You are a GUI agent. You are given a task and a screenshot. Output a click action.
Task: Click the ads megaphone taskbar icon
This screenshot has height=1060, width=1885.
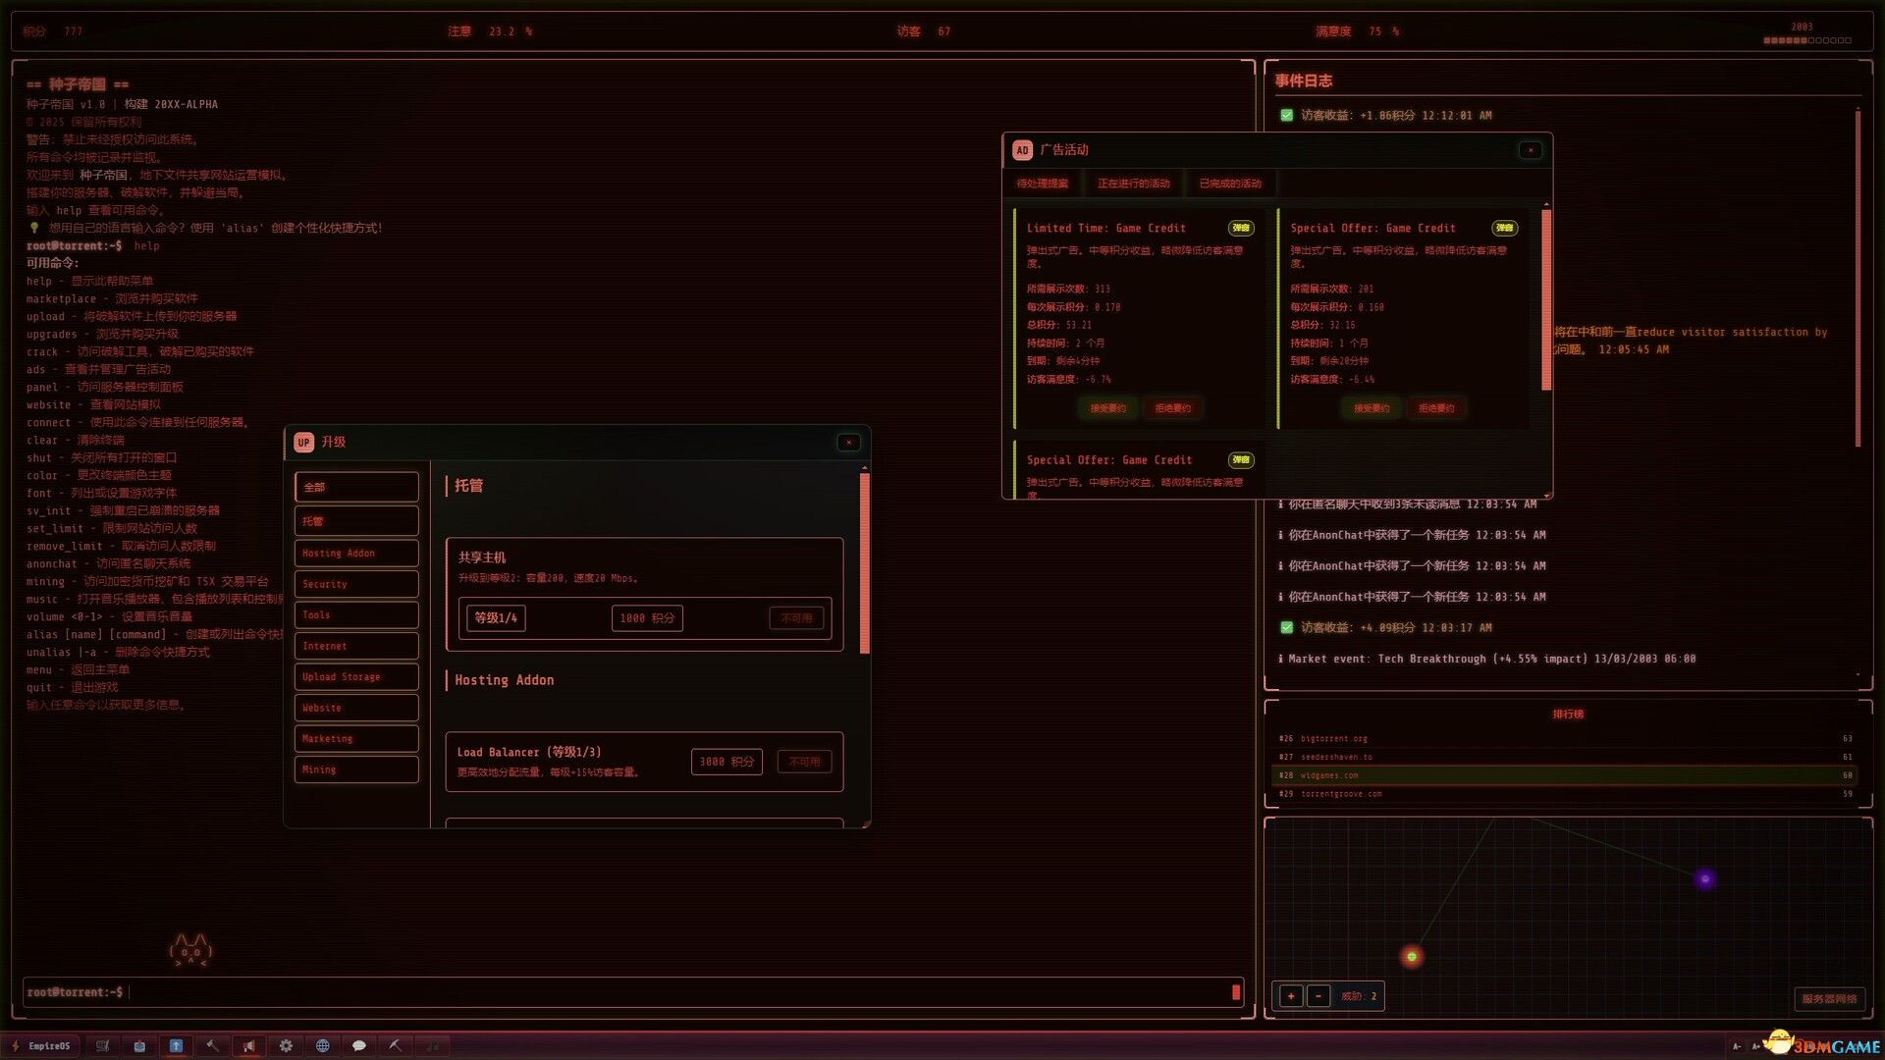[249, 1046]
